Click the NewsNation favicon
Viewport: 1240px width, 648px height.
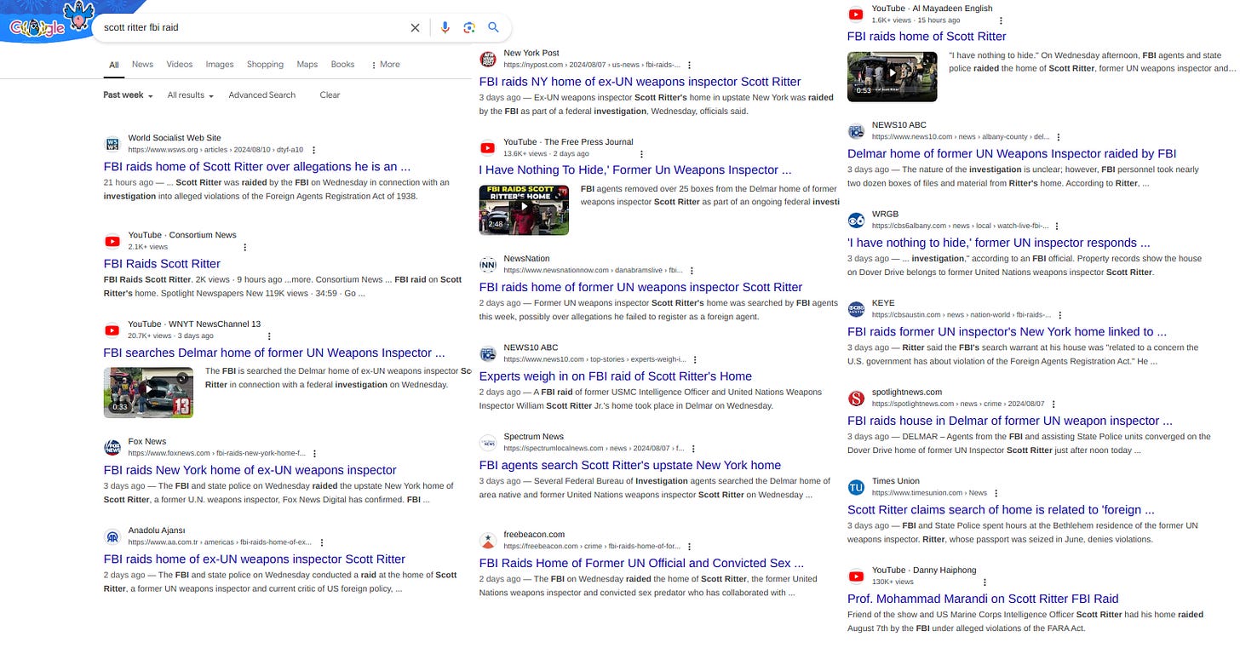tap(488, 265)
